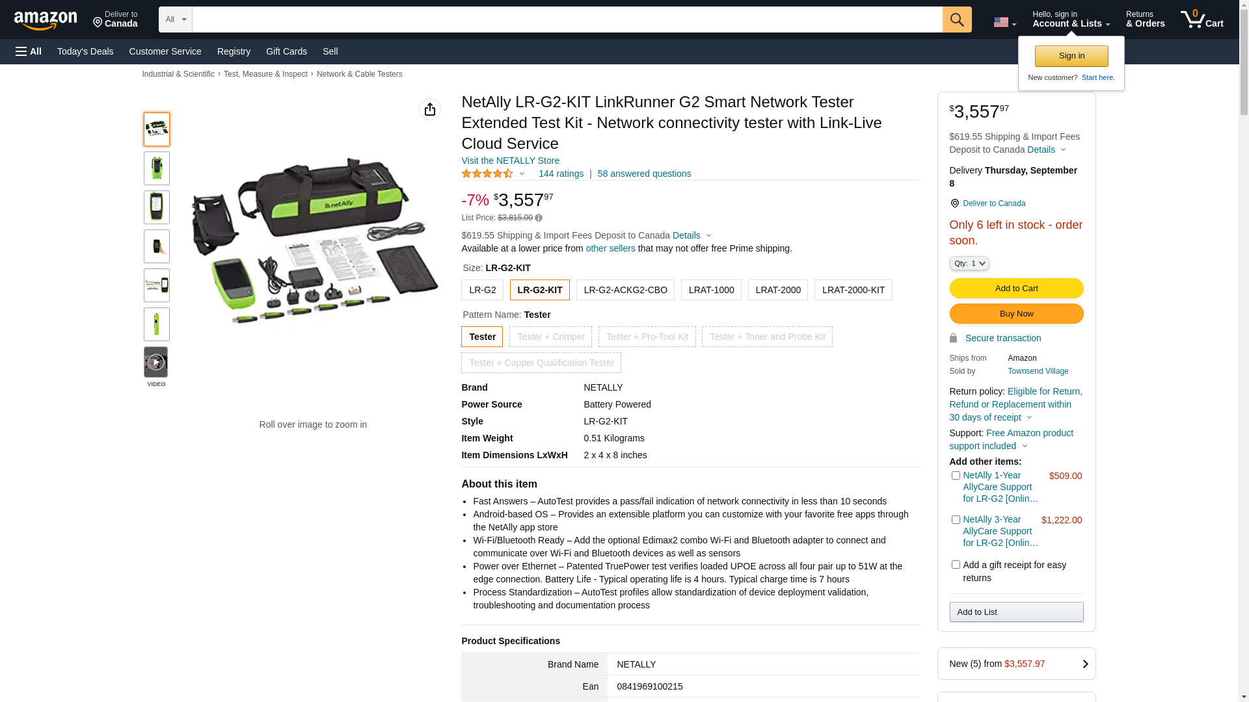1249x702 pixels.
Task: Play the product video thumbnail
Action: click(156, 362)
